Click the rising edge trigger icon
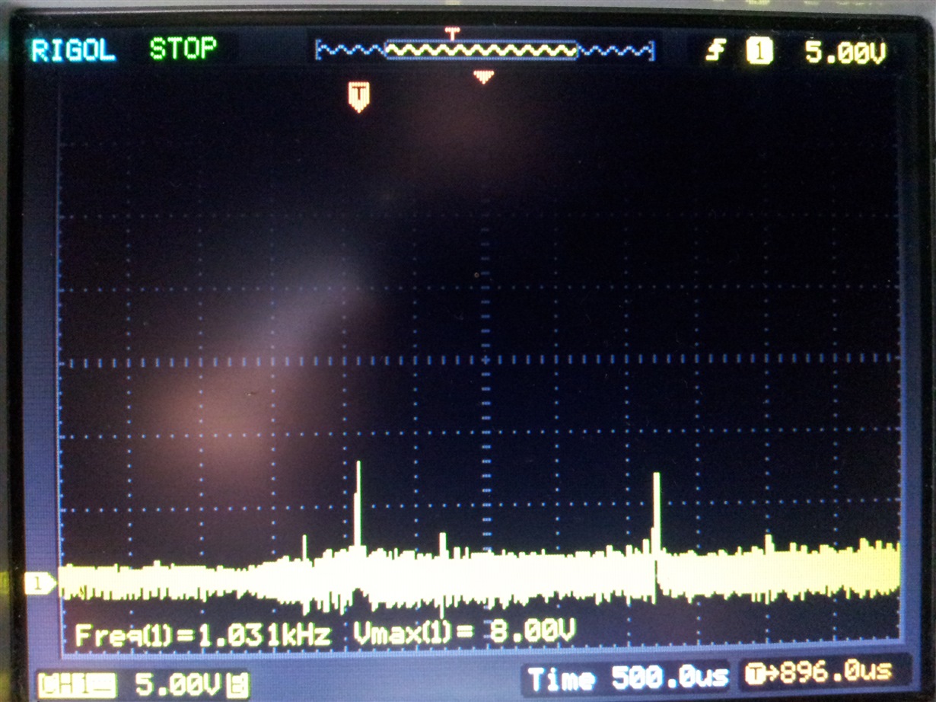Screen dimensions: 936x702 [x=715, y=52]
